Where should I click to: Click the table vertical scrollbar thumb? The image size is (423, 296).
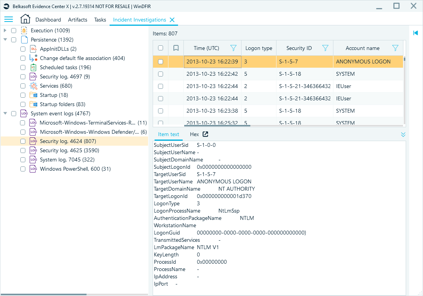pyautogui.click(x=405, y=59)
